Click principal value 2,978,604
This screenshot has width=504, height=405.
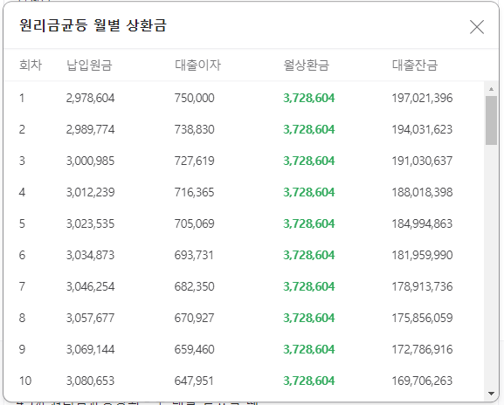90,98
